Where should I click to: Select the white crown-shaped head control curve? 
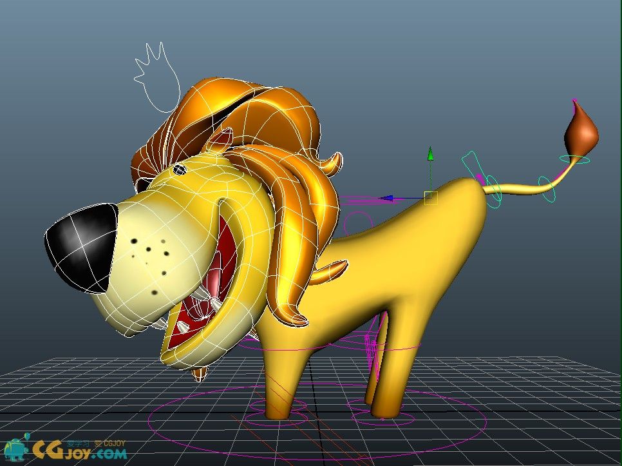[157, 76]
